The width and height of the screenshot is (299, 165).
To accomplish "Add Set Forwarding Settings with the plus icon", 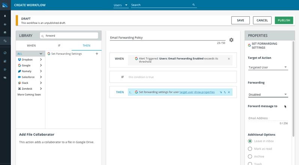I will pyautogui.click(x=97, y=54).
